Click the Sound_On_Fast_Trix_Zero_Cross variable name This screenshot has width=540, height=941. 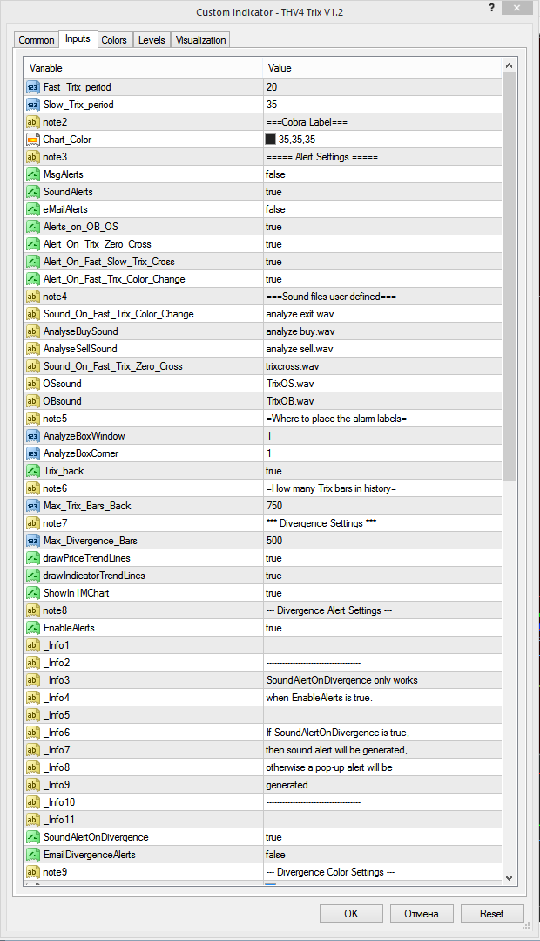point(112,366)
